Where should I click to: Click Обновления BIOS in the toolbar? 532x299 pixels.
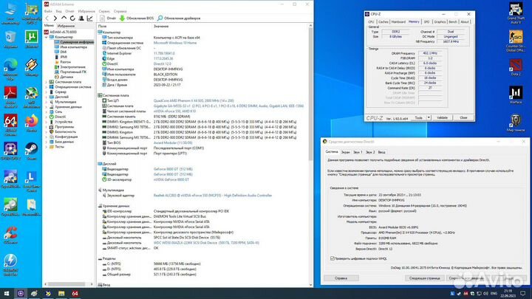137,18
